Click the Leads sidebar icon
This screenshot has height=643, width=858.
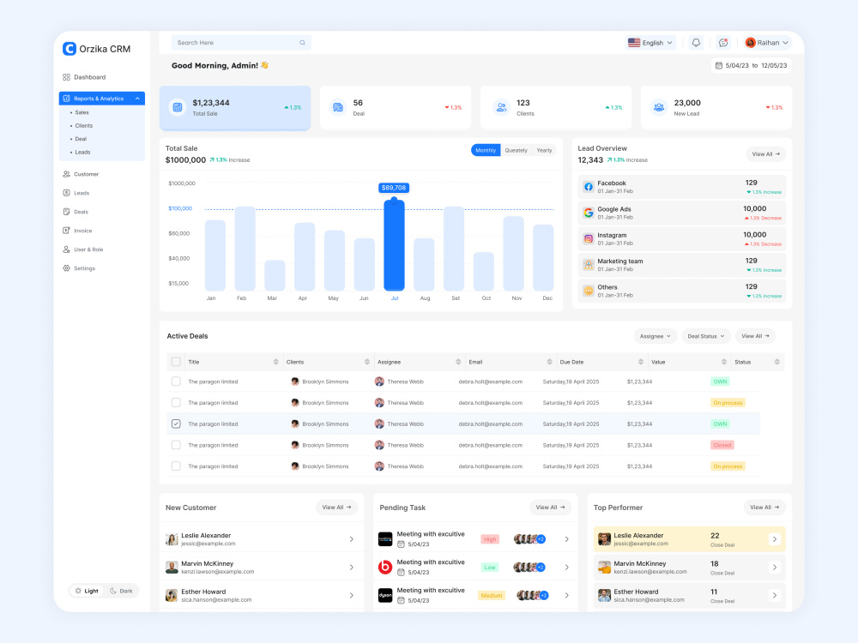(66, 193)
